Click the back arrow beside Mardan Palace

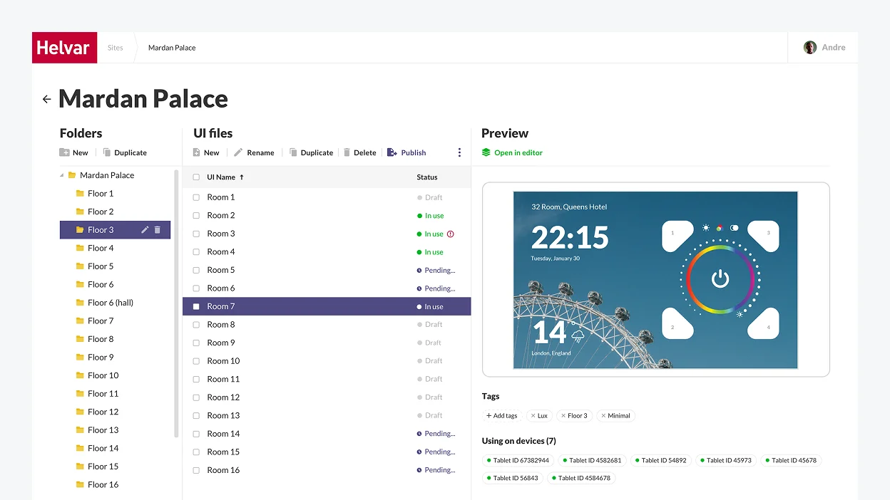pos(47,100)
